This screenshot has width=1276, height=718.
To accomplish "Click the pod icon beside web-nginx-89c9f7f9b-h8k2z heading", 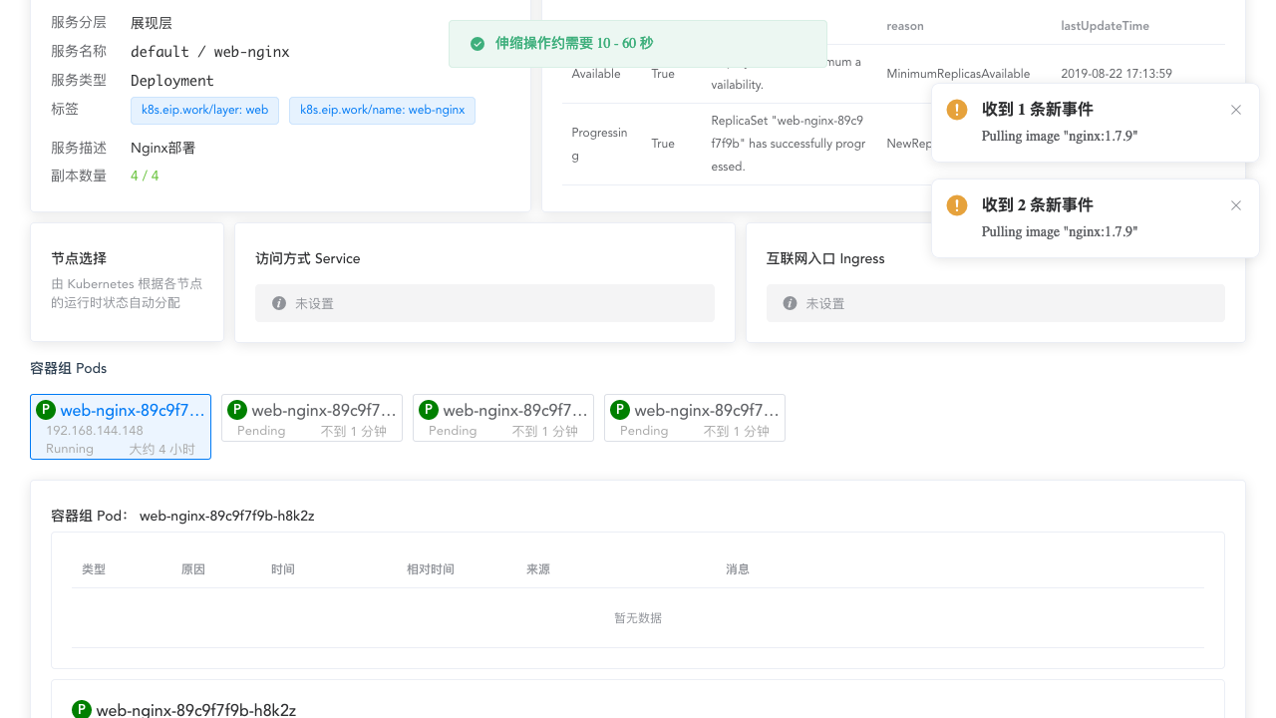I will (x=81, y=709).
